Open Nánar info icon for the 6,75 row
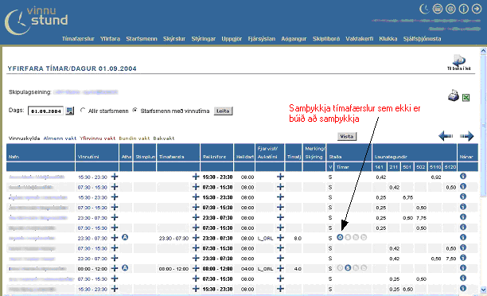 point(463,197)
